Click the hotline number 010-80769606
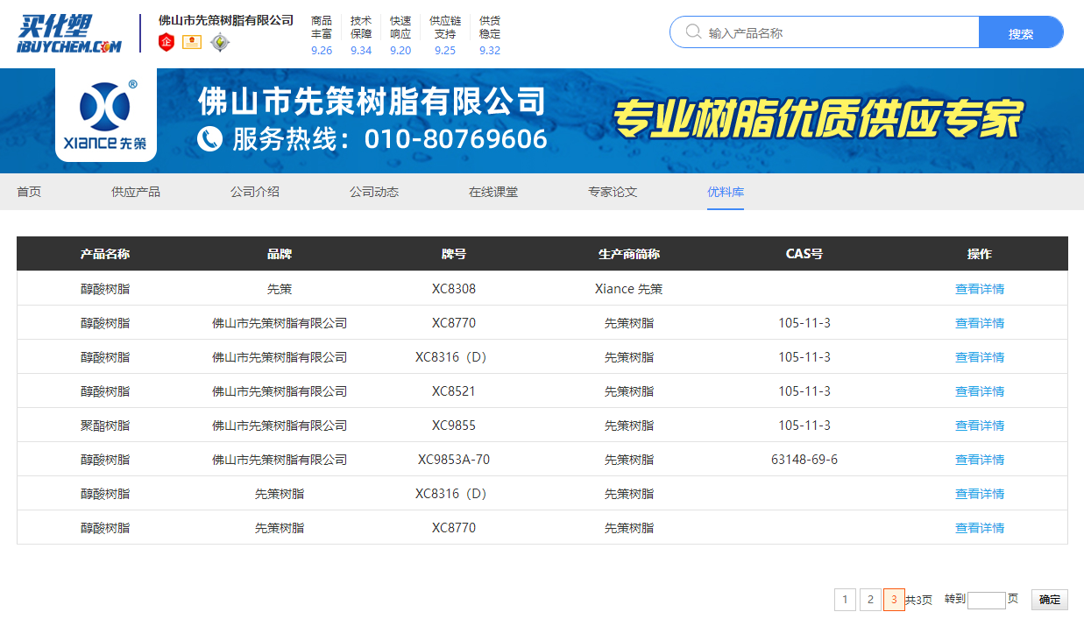 click(x=456, y=139)
